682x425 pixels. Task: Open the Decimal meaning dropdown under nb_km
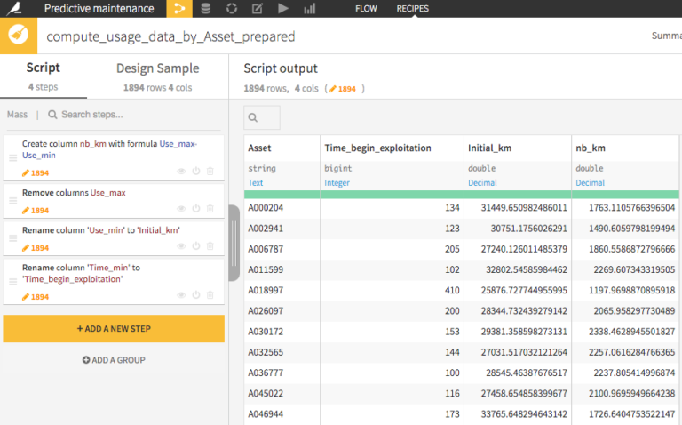click(590, 183)
